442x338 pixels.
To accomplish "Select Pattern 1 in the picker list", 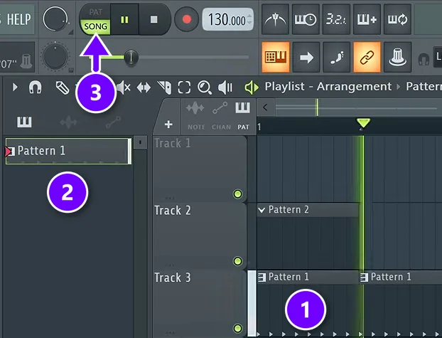I will [x=68, y=151].
